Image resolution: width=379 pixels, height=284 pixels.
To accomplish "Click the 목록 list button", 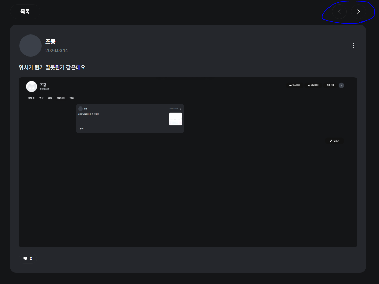I will click(x=25, y=12).
